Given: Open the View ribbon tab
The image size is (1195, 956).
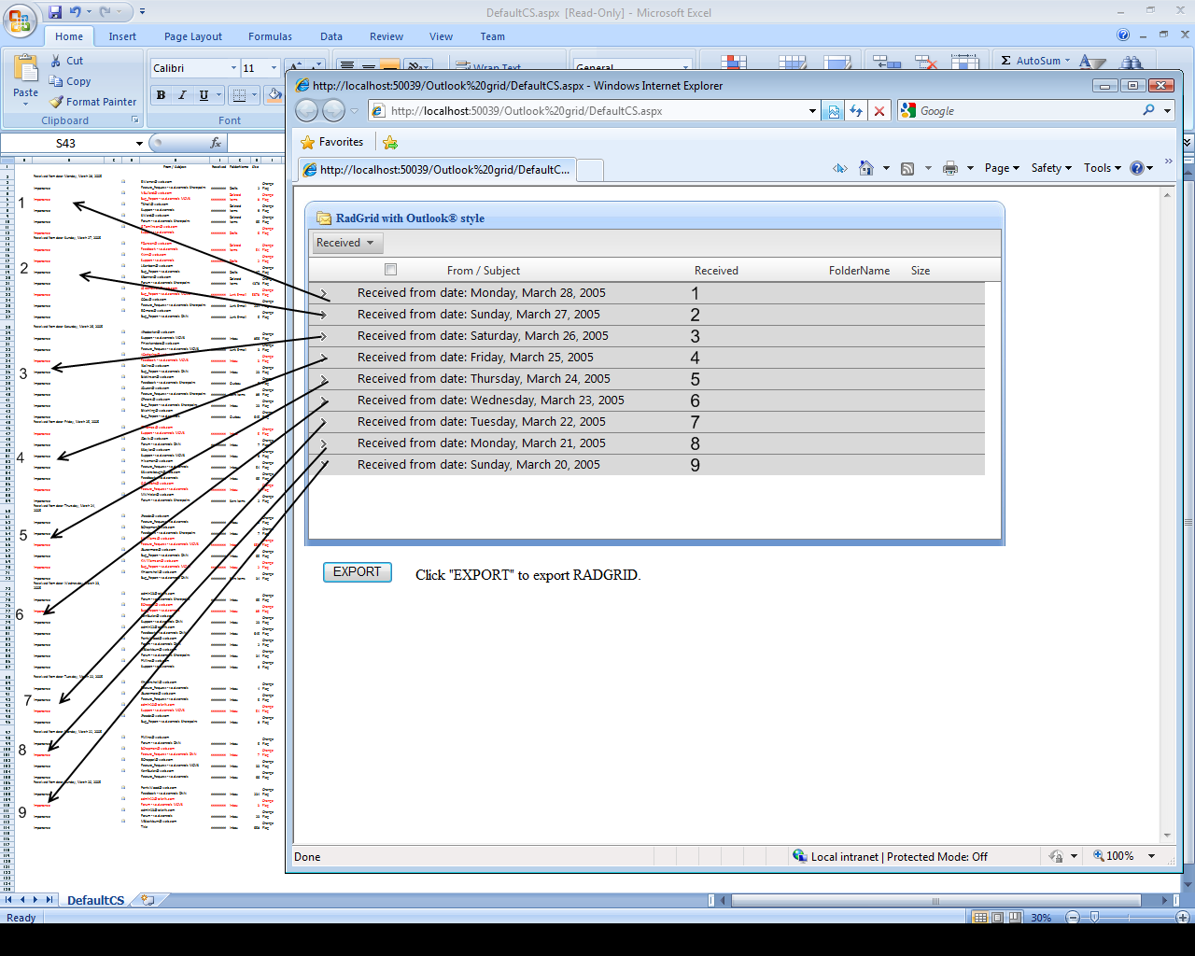Looking at the screenshot, I should (x=441, y=36).
